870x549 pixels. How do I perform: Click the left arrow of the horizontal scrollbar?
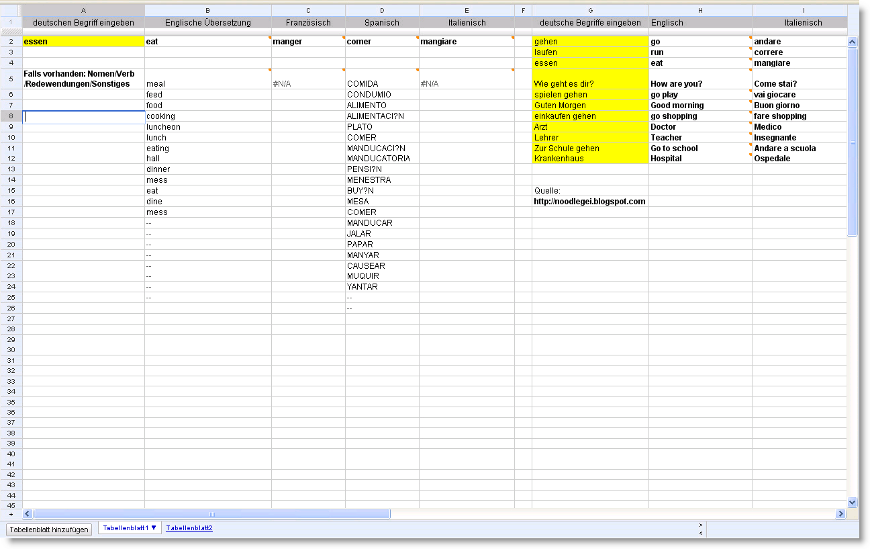(26, 513)
